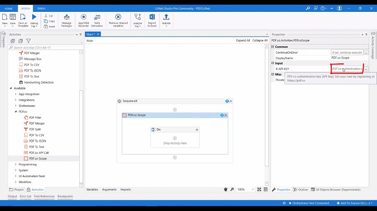Image resolution: width=377 pixels, height=211 pixels.
Task: Expand the App Integration tree node
Action: tap(16, 94)
